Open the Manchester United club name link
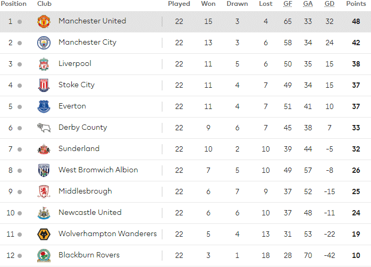This screenshot has height=267, width=371. point(92,21)
